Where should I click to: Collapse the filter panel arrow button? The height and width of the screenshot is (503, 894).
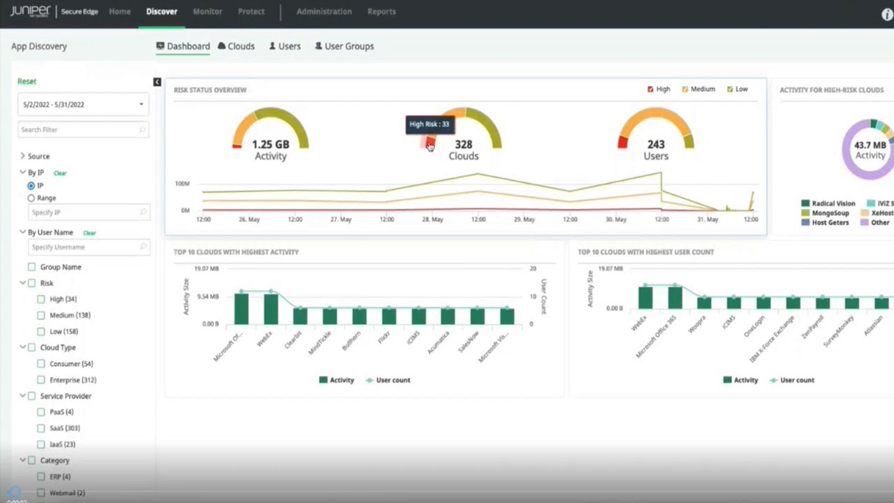point(157,82)
